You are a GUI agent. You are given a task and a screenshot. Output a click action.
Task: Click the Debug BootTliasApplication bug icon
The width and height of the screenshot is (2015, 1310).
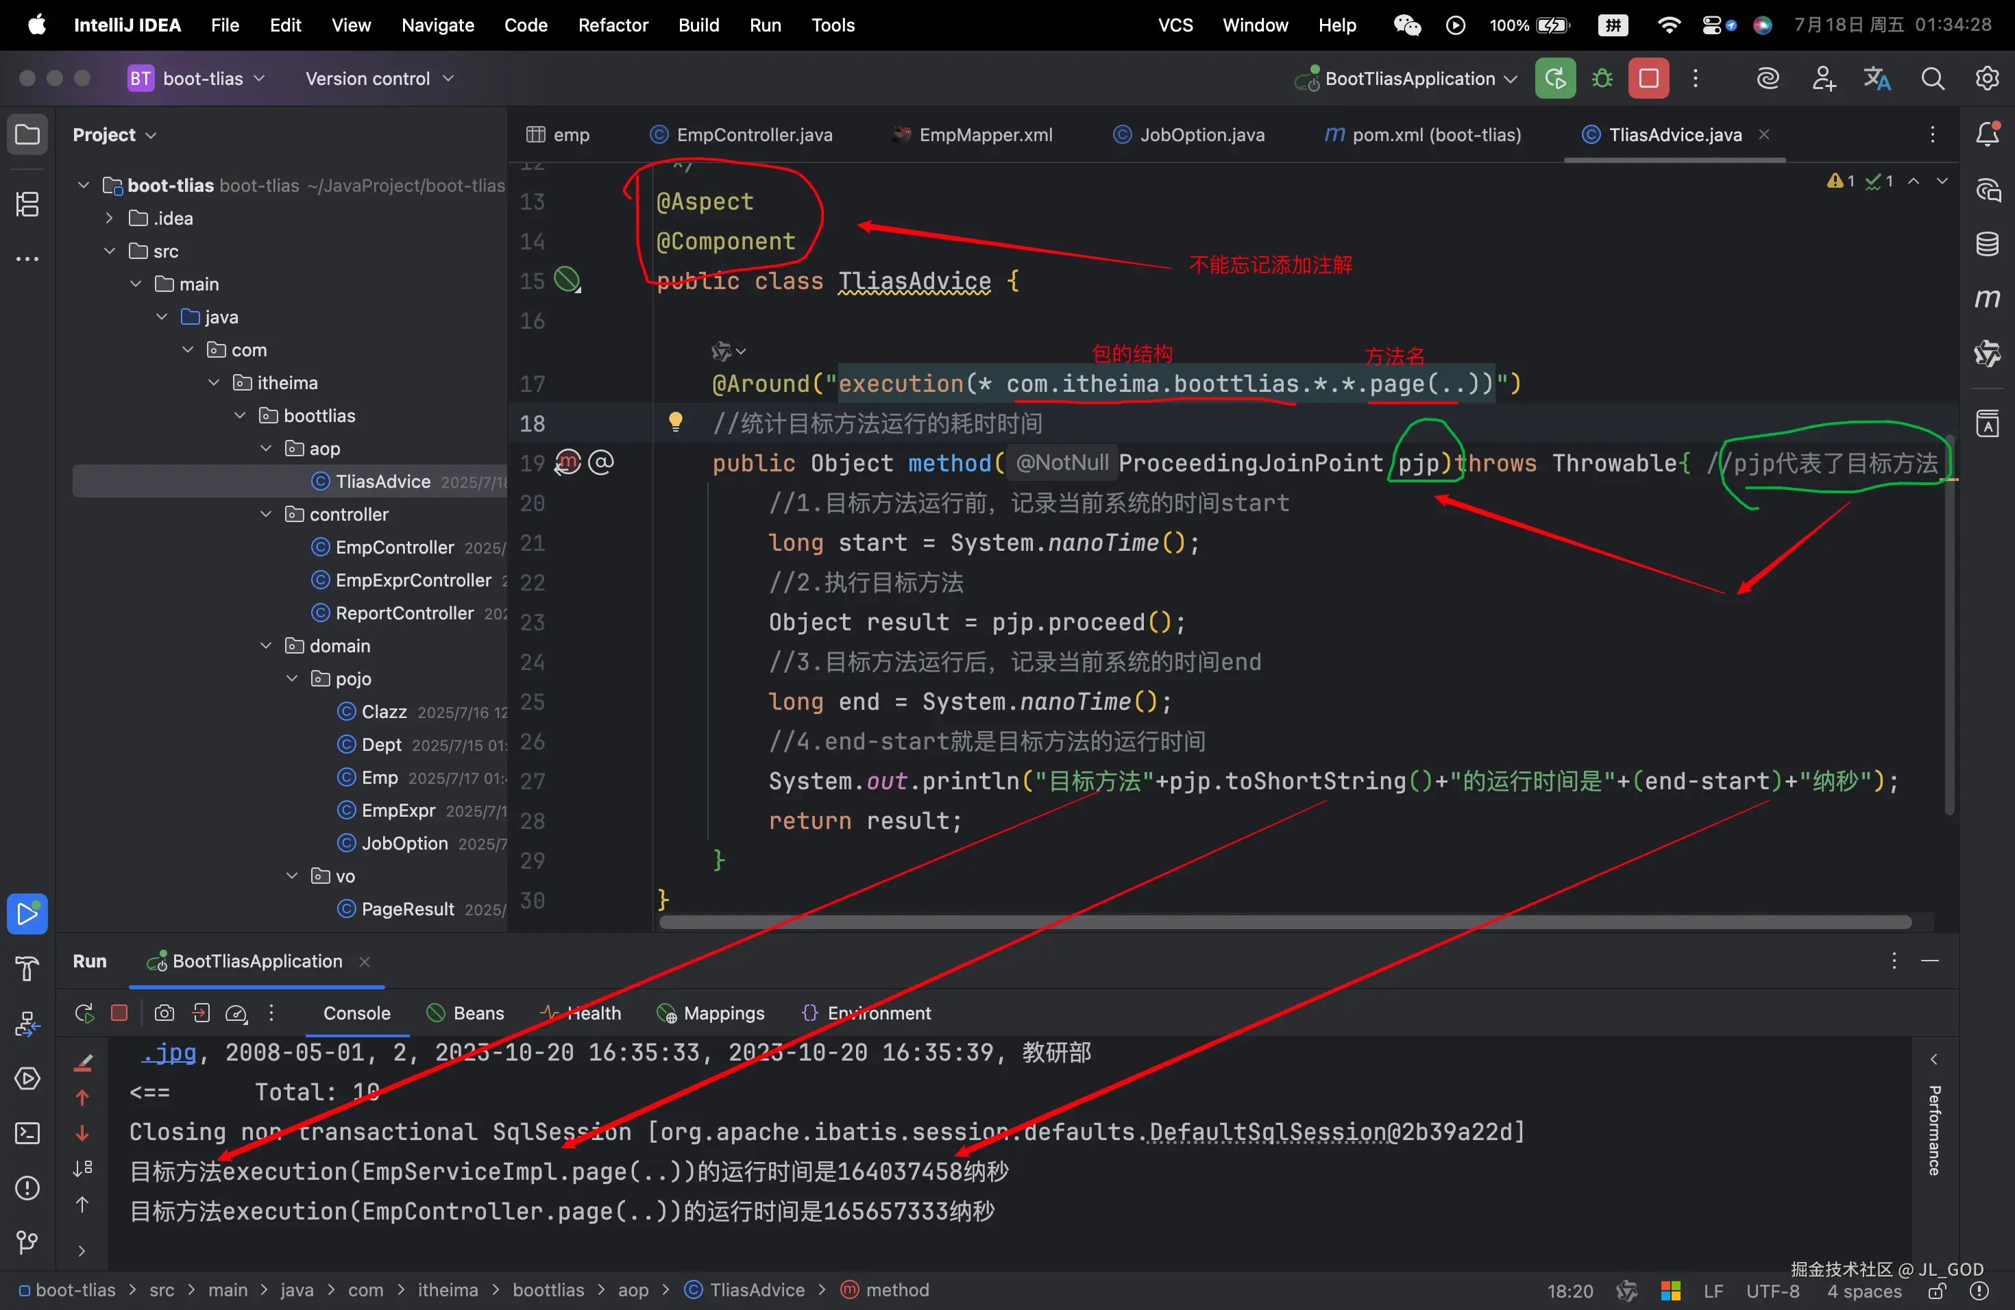[1602, 79]
